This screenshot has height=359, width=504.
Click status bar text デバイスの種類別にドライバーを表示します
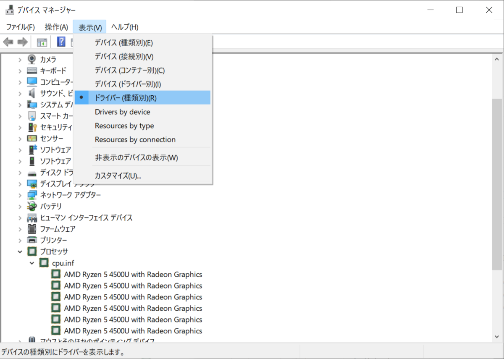tap(63, 351)
